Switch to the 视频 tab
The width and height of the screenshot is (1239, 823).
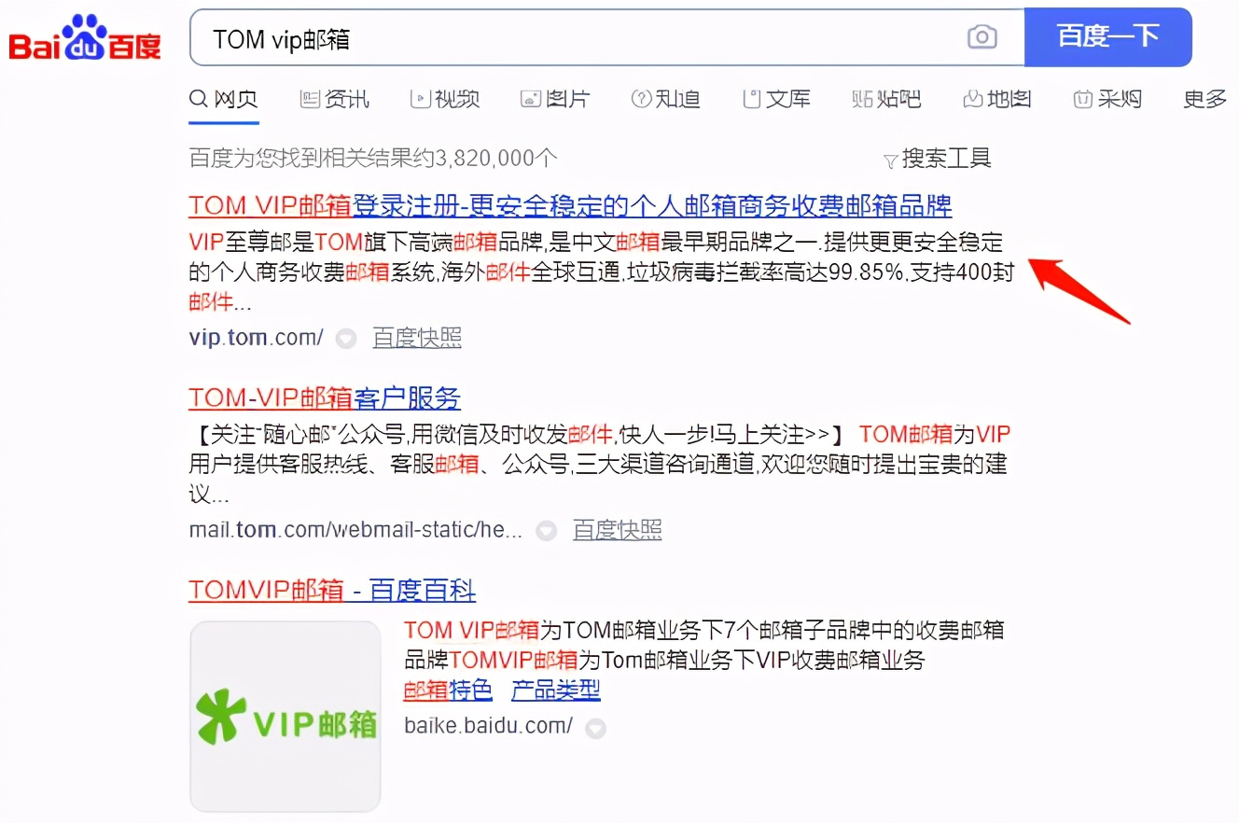[445, 99]
